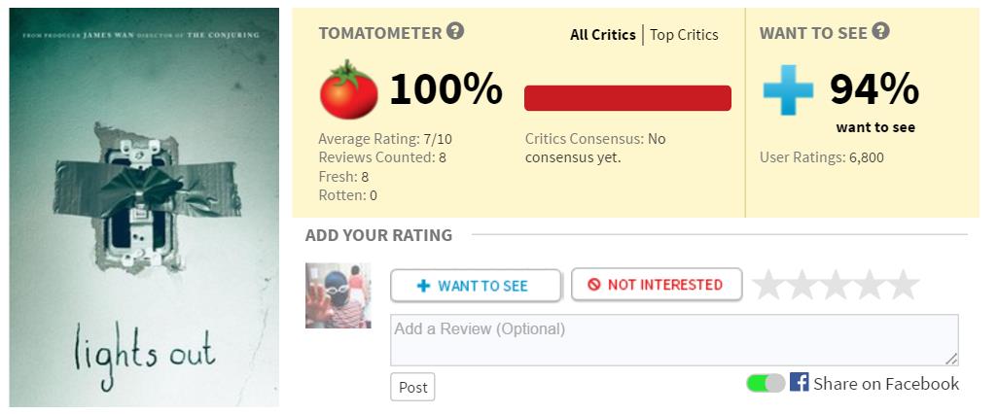
Task: Click the Add a Review text box
Action: click(x=674, y=340)
